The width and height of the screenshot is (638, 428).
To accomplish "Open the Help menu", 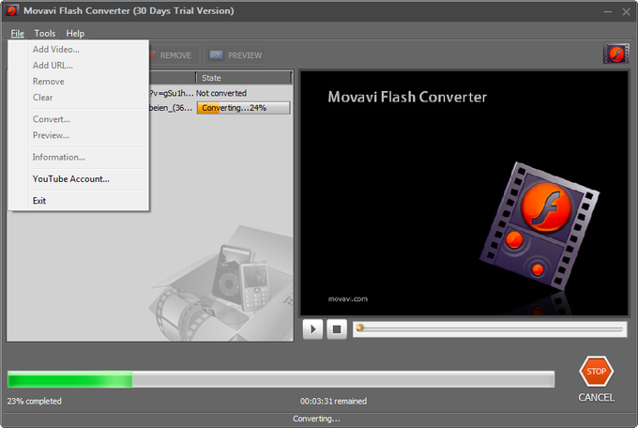I will (75, 34).
